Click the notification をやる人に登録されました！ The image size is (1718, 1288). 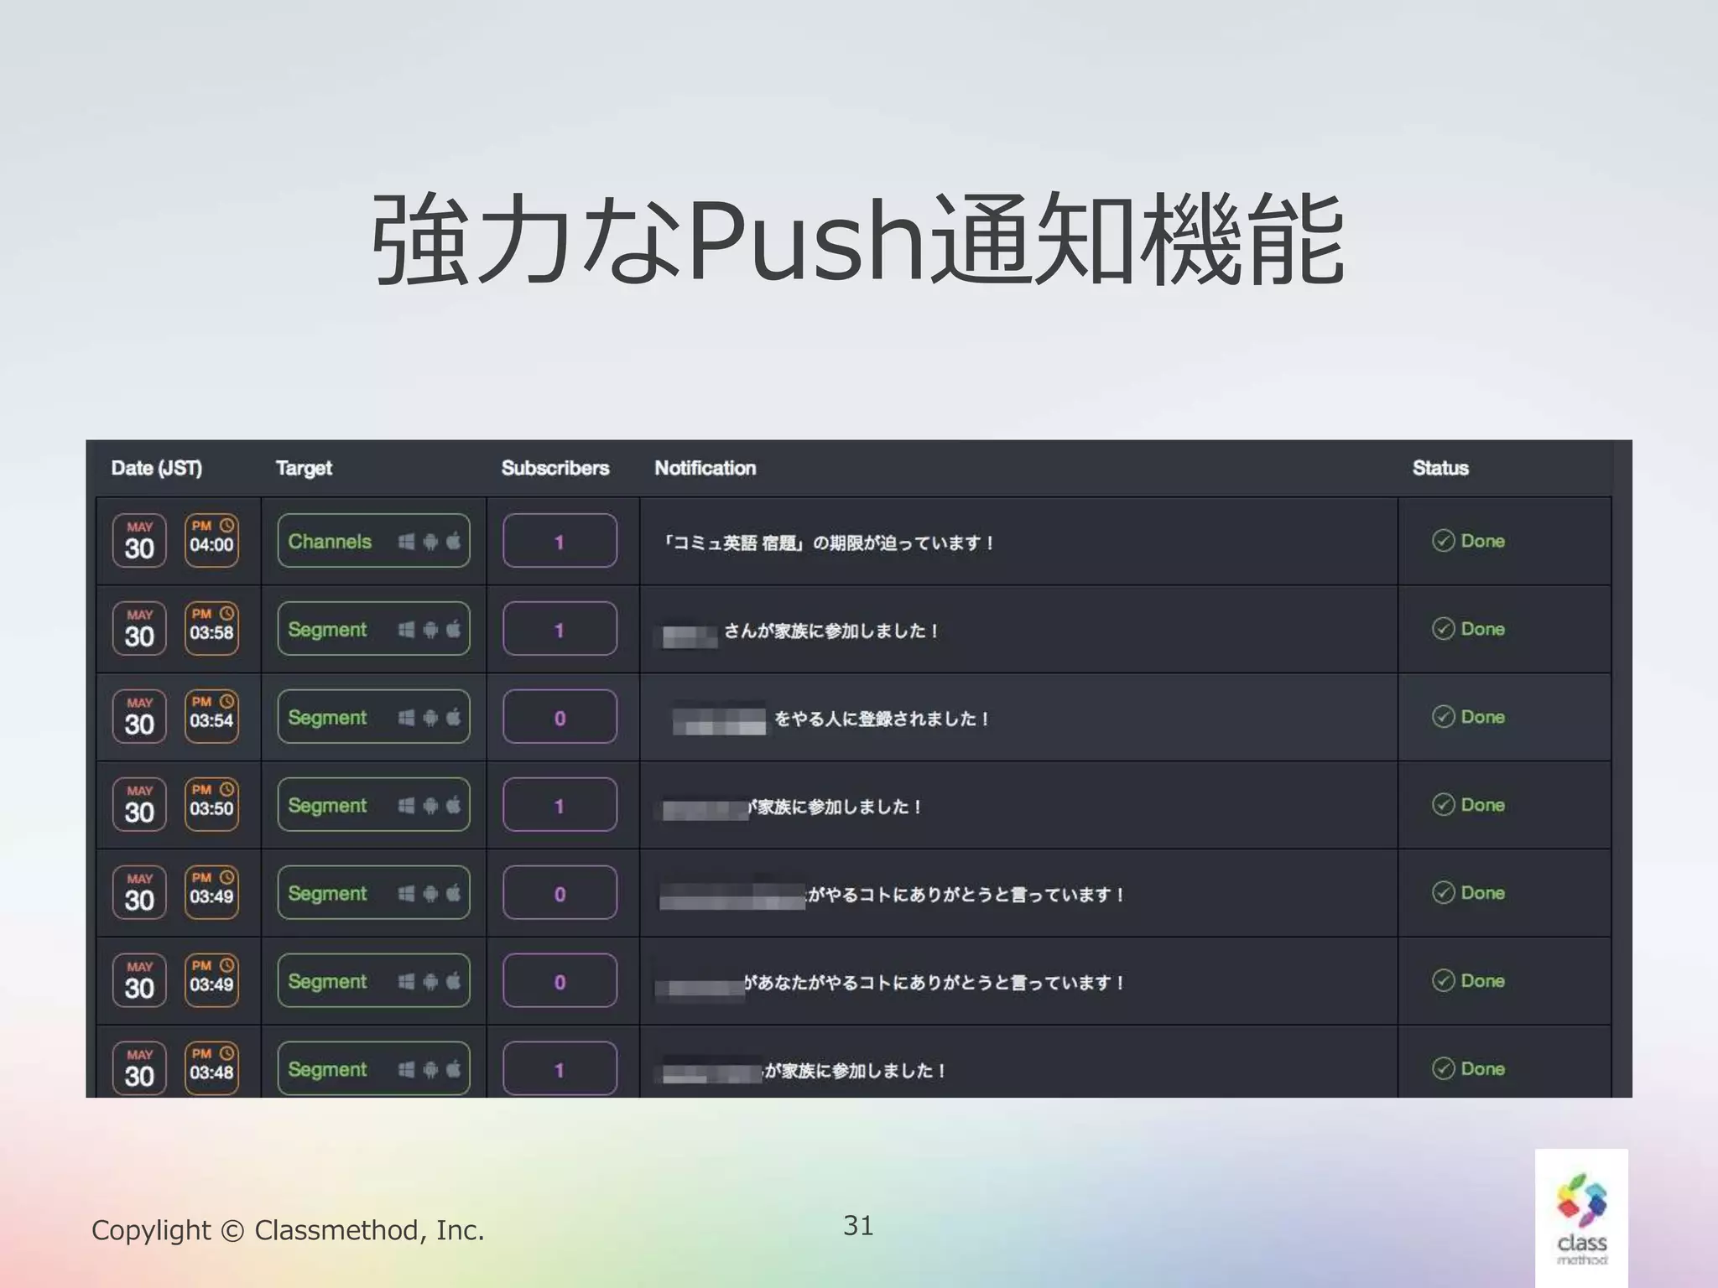(882, 719)
